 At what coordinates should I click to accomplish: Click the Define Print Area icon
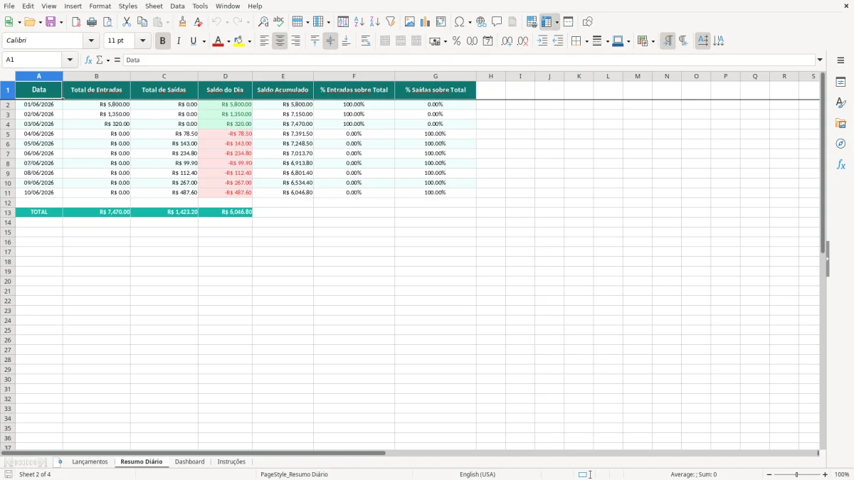click(532, 22)
